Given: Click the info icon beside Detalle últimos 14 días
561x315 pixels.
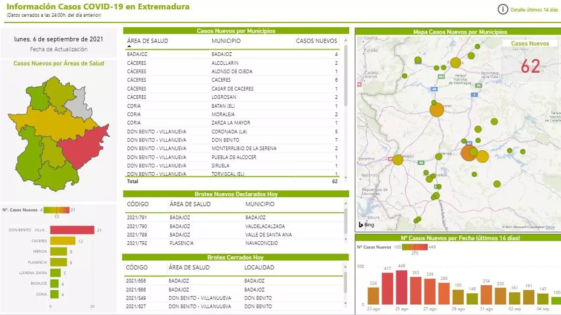Looking at the screenshot, I should point(503,9).
